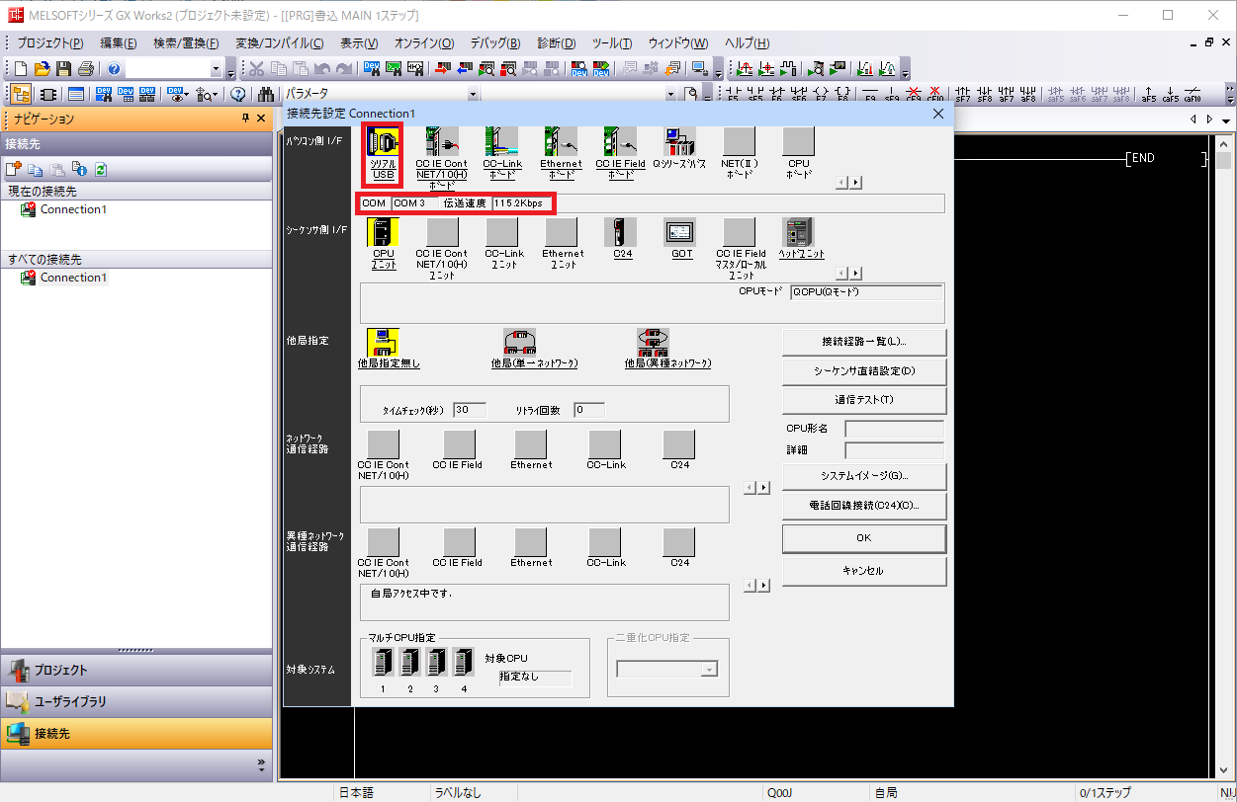Select Connection1 under 現在の接続先
This screenshot has width=1237, height=802.
click(73, 209)
